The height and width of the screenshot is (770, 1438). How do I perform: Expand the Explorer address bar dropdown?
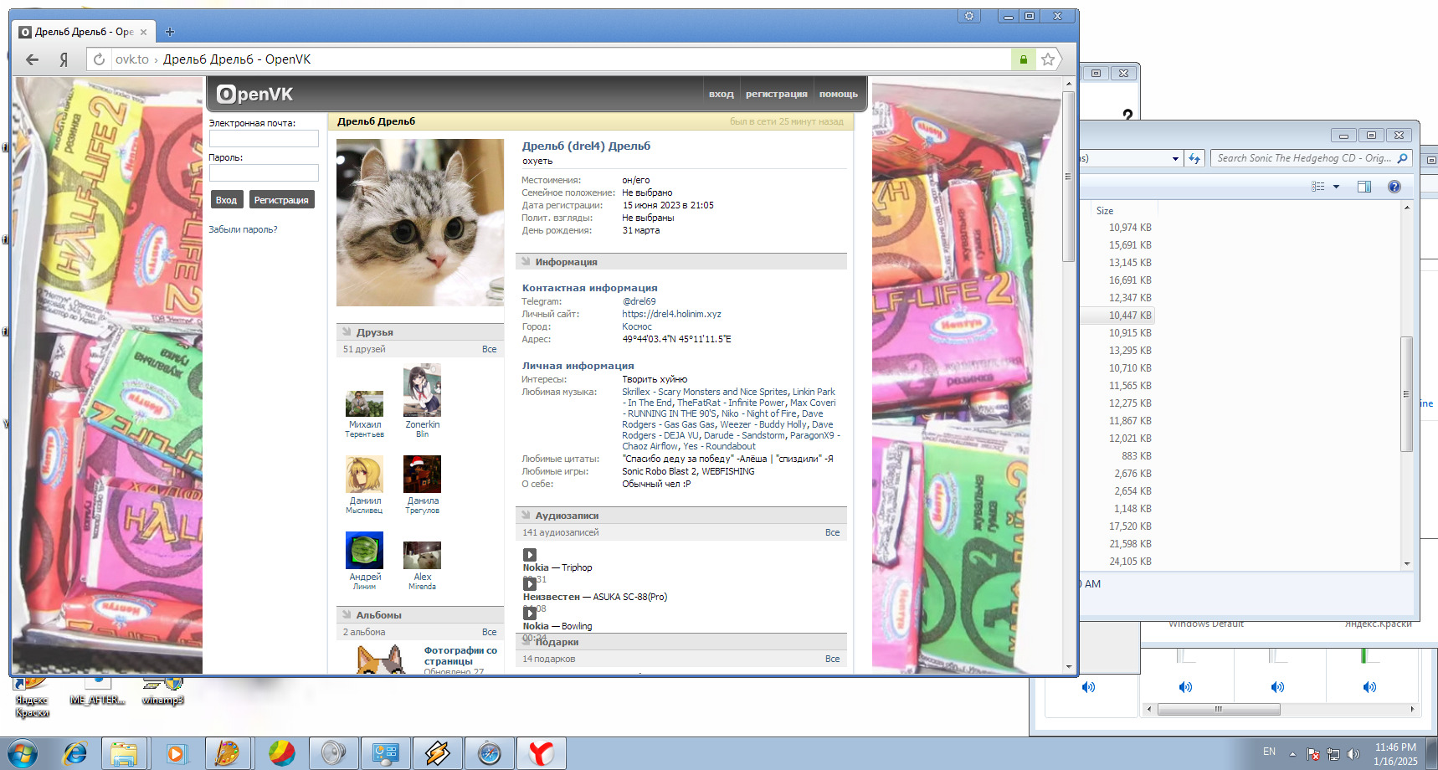[1175, 158]
